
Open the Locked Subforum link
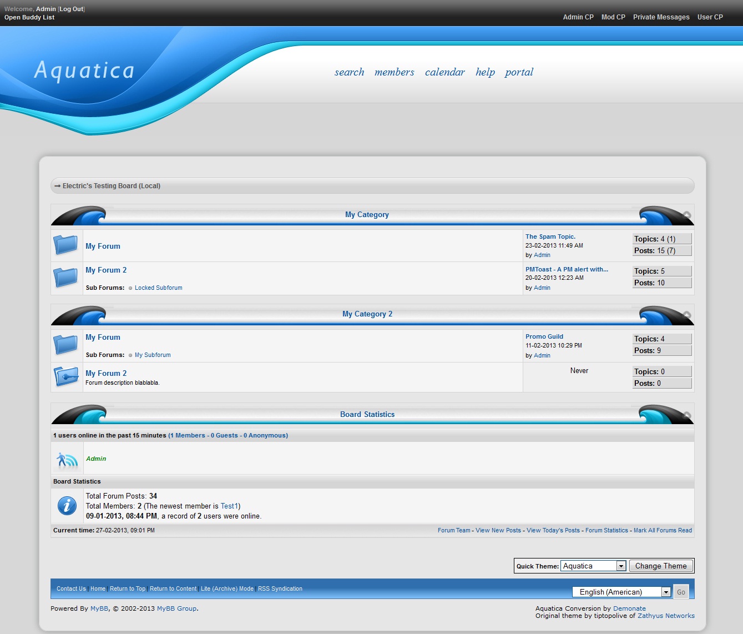tap(158, 288)
